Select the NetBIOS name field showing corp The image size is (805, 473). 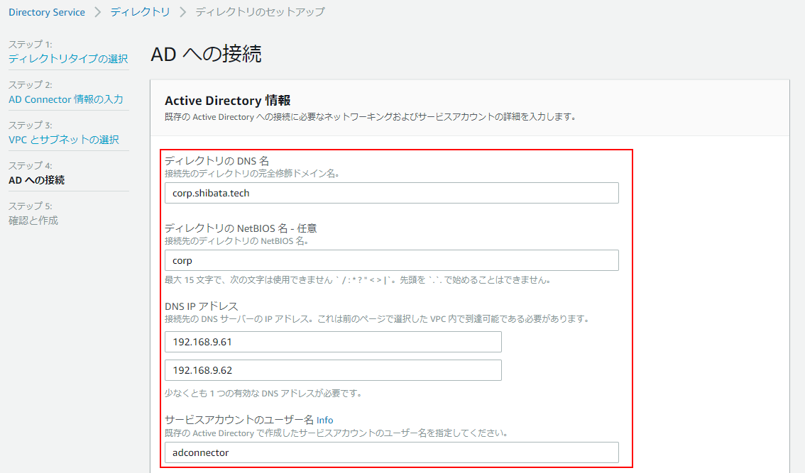391,260
